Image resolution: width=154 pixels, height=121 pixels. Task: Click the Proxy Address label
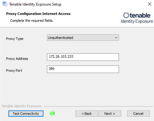click(17, 59)
